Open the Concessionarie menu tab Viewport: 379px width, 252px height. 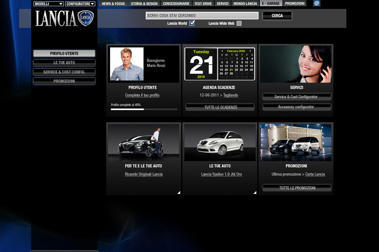click(x=176, y=4)
